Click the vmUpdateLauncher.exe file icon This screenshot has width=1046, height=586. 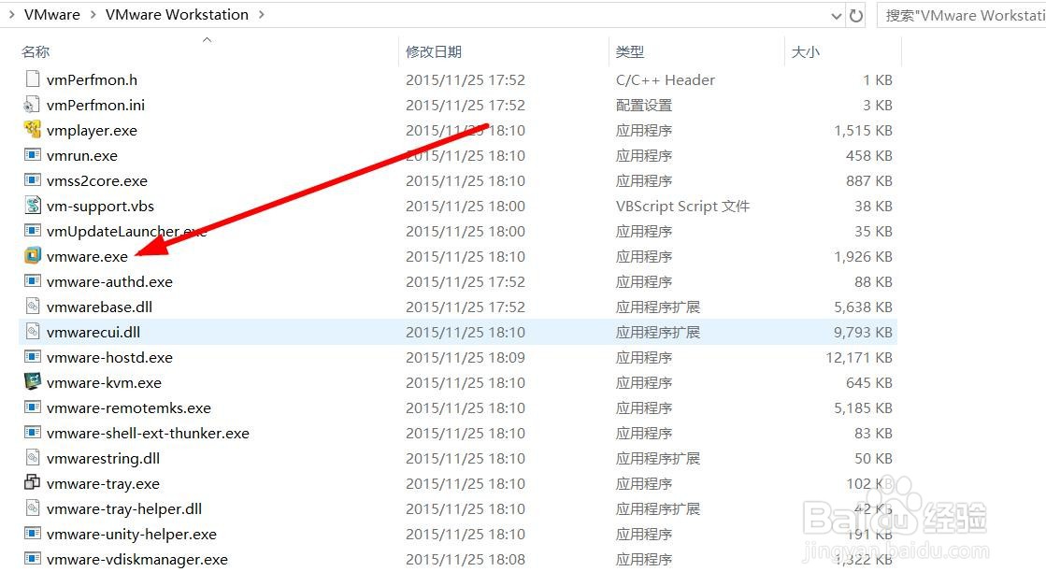[32, 231]
